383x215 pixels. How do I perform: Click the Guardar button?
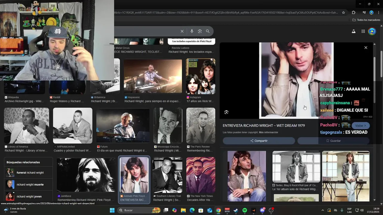coord(333,141)
